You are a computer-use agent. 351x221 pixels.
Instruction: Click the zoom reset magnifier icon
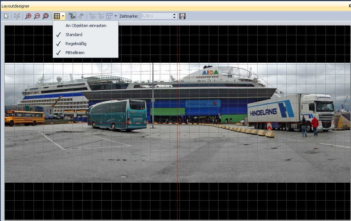[x=46, y=16]
